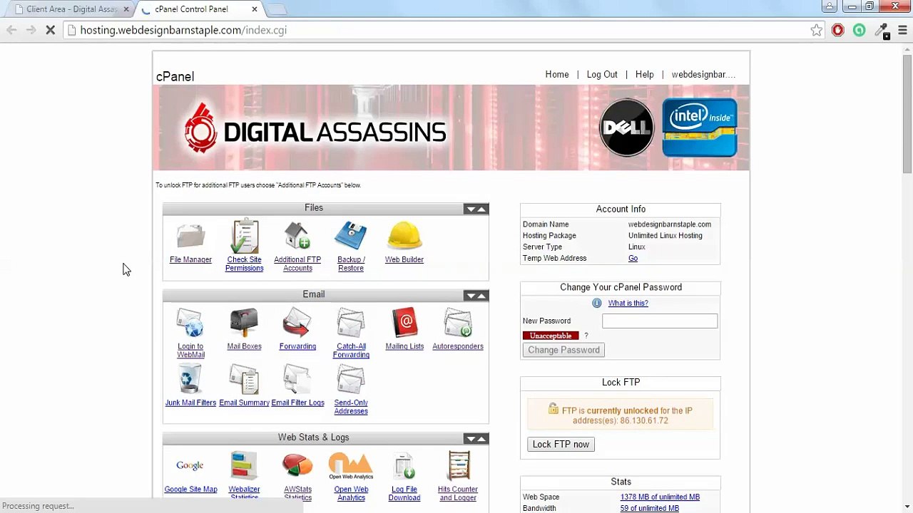Open the '1378 MB of unlimited MB' web space link
The image size is (913, 513).
660,497
